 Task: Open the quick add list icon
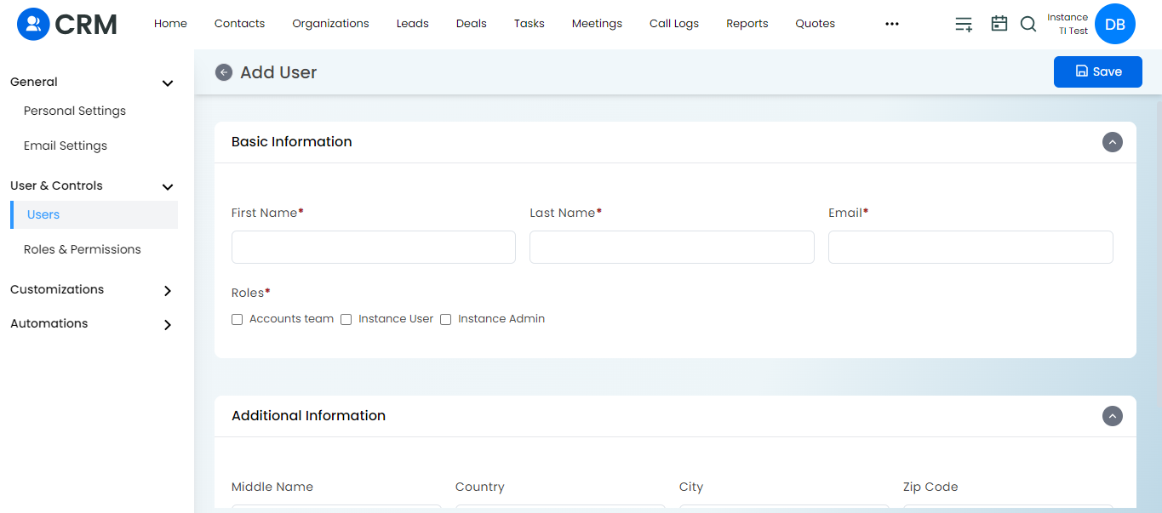click(964, 24)
